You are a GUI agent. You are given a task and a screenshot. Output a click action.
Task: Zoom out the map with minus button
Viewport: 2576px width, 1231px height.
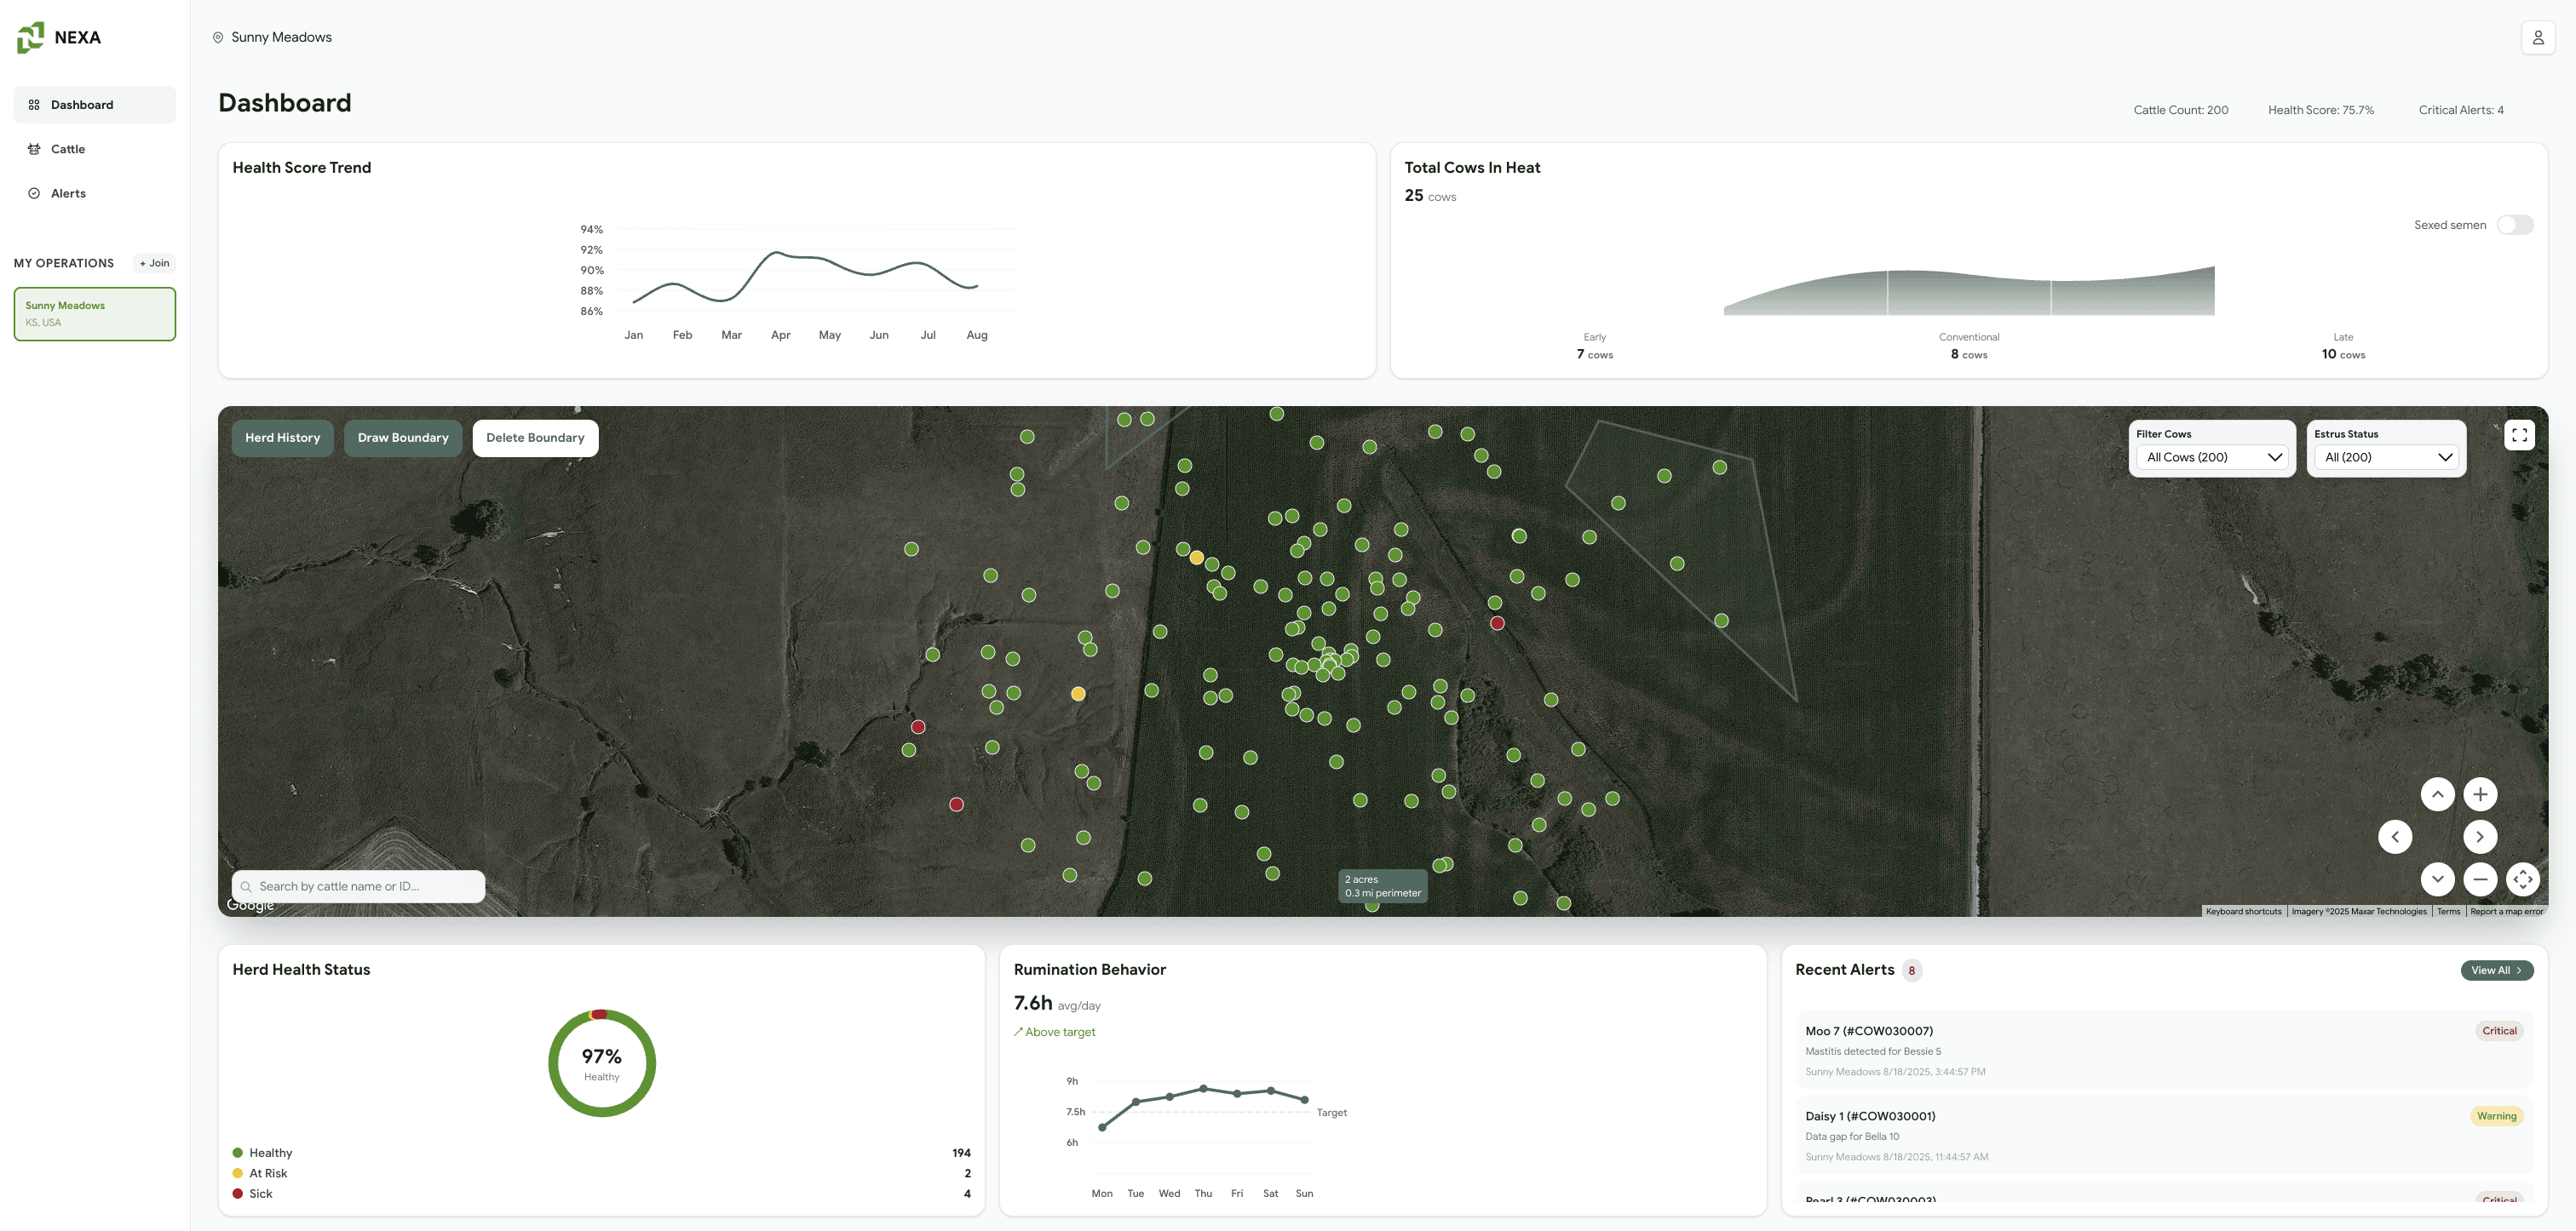(x=2479, y=879)
